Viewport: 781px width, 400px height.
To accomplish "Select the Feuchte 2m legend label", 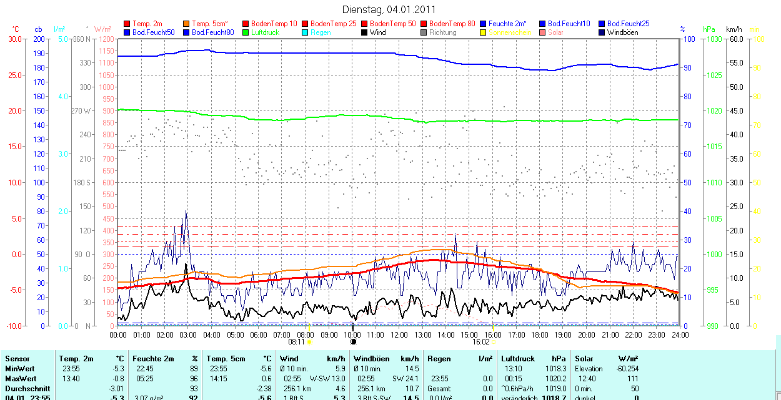I will (x=507, y=24).
